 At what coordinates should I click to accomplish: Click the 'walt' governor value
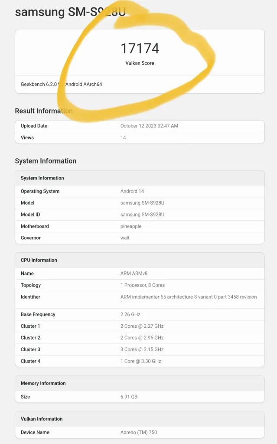125,238
